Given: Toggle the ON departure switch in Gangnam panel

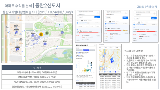Looking at the screenshot, I should [77, 23].
